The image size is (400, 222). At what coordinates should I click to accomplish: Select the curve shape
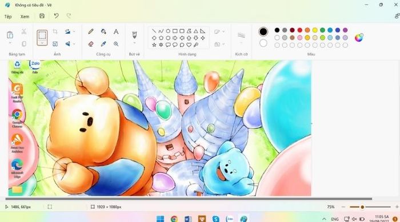tap(161, 31)
